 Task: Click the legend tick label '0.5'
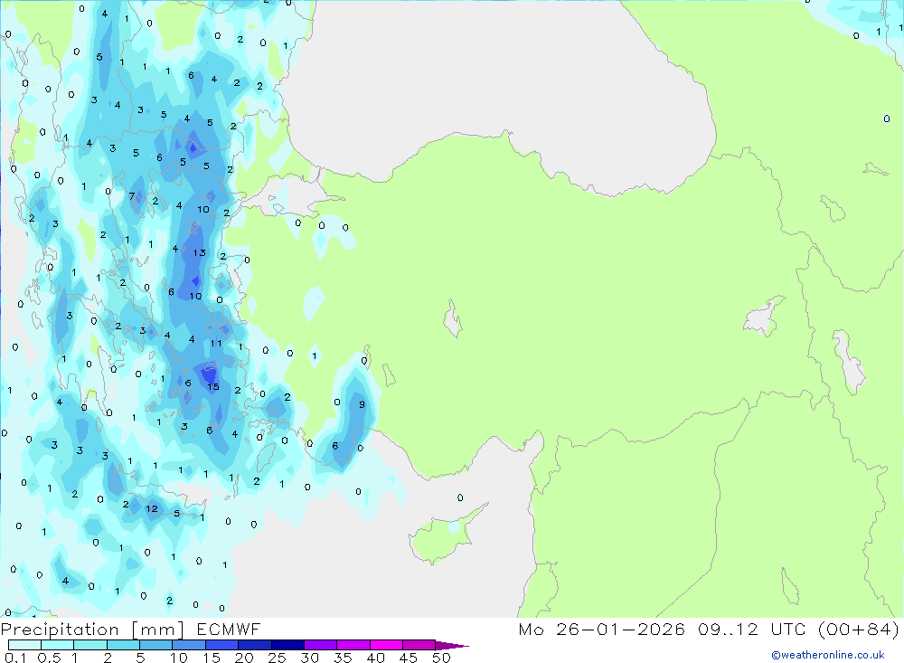[x=49, y=658]
